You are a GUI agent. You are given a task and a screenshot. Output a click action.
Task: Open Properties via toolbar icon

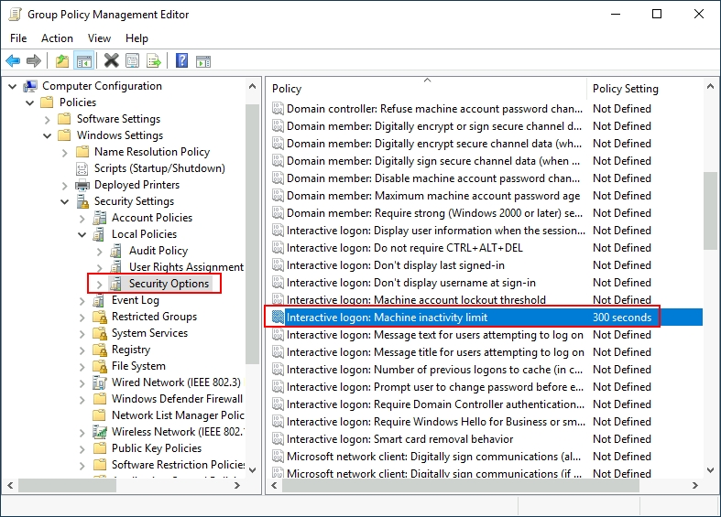tap(133, 61)
